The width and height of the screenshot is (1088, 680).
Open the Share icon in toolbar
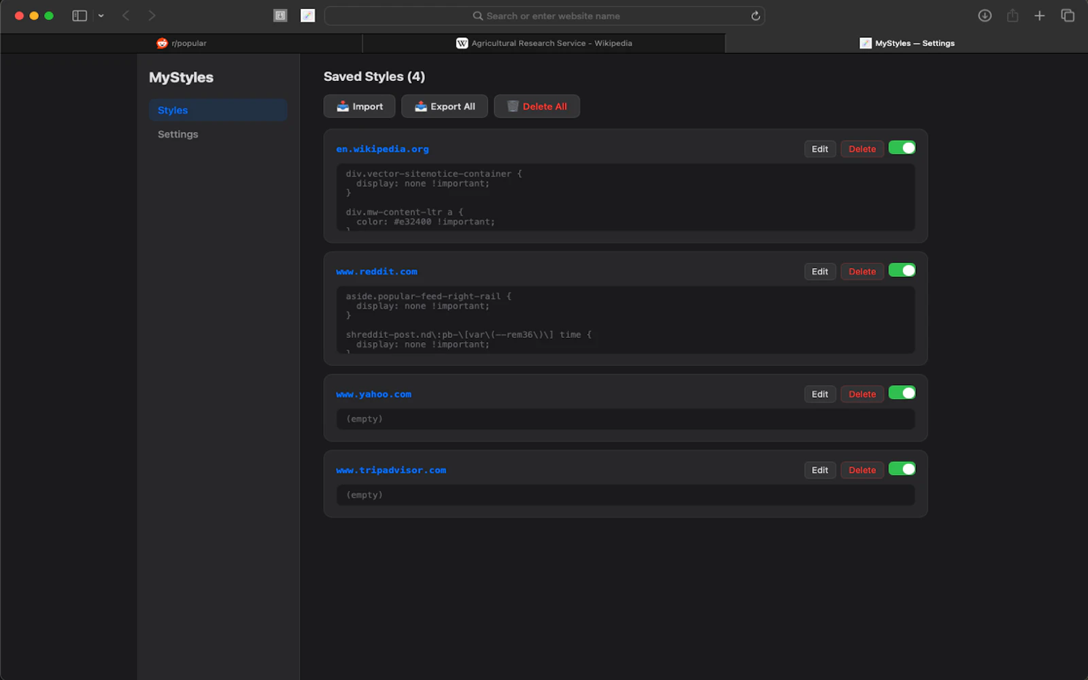tap(1013, 16)
